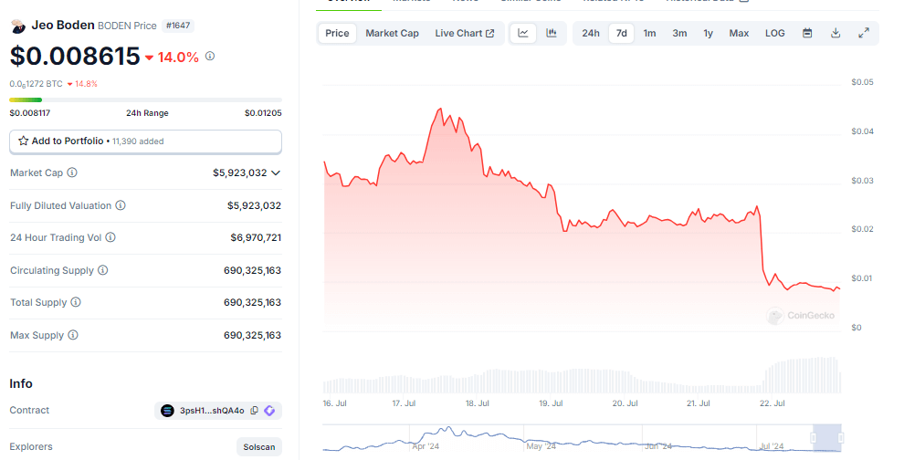Download chart data icon

[x=836, y=34]
